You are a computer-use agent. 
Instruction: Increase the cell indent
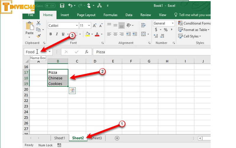(135, 34)
